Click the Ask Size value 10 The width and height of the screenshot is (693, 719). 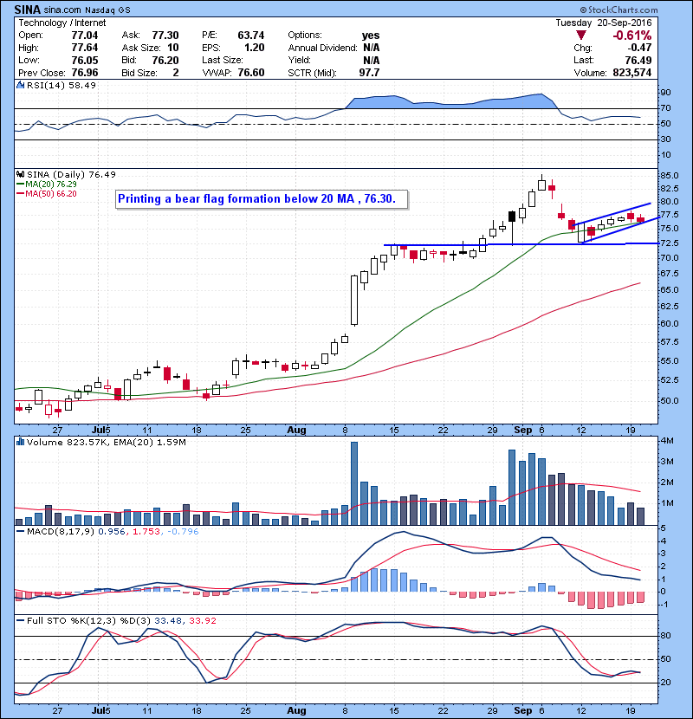coord(173,48)
